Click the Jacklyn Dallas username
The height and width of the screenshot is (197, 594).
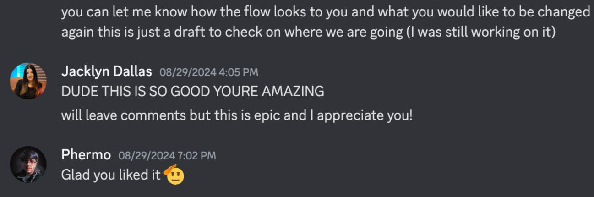[107, 72]
